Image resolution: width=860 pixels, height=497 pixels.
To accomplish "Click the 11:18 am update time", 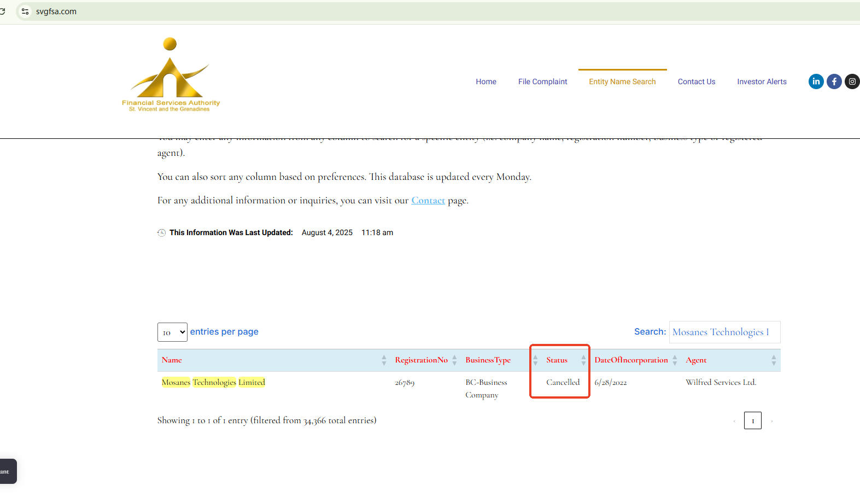I will (377, 232).
